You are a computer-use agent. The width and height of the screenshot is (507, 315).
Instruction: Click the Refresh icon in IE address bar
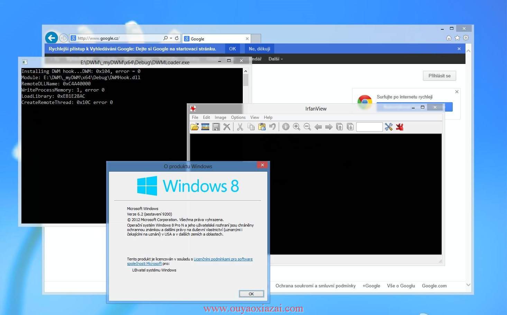[x=177, y=38]
